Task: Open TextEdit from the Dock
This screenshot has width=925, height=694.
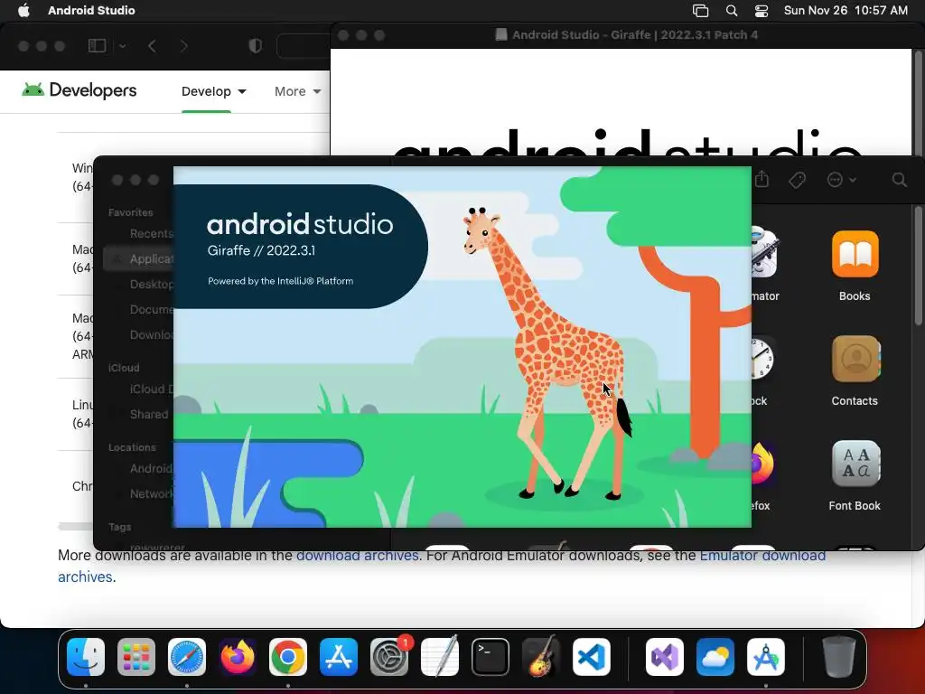Action: point(440,657)
